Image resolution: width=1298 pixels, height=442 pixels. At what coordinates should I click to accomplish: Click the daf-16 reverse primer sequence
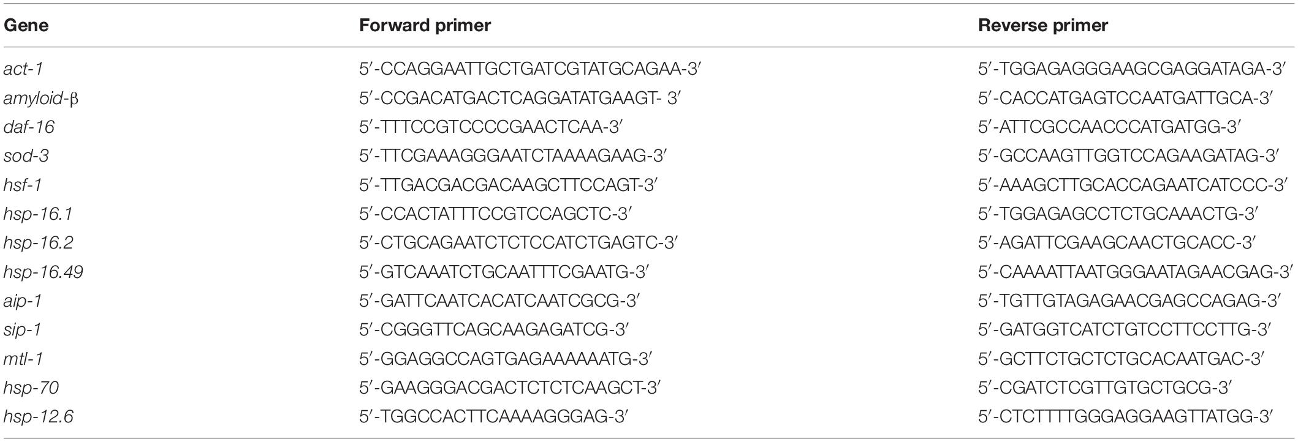1109,127
